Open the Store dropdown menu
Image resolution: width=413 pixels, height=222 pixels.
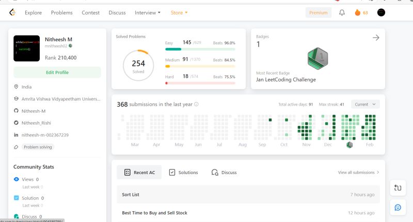179,12
